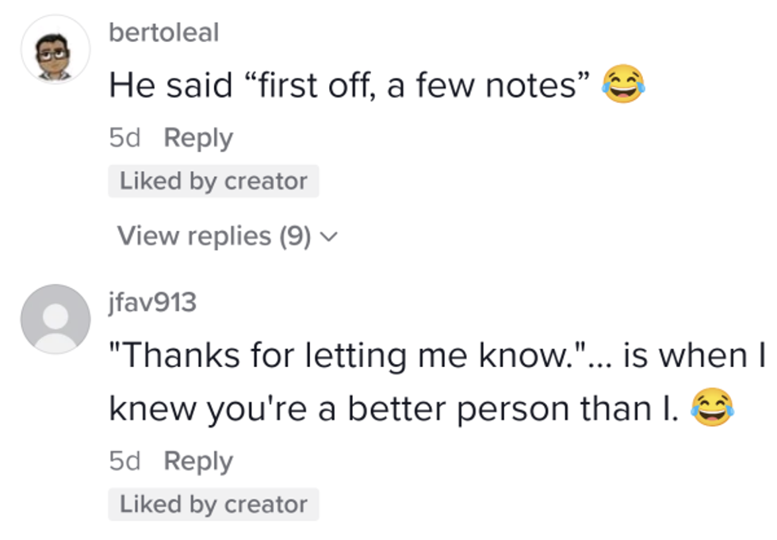Click the "5d" timestamp on jfav913's comment

(x=124, y=461)
